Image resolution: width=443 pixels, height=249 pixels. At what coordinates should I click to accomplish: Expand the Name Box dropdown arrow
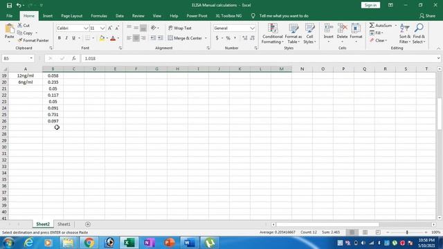pos(31,58)
